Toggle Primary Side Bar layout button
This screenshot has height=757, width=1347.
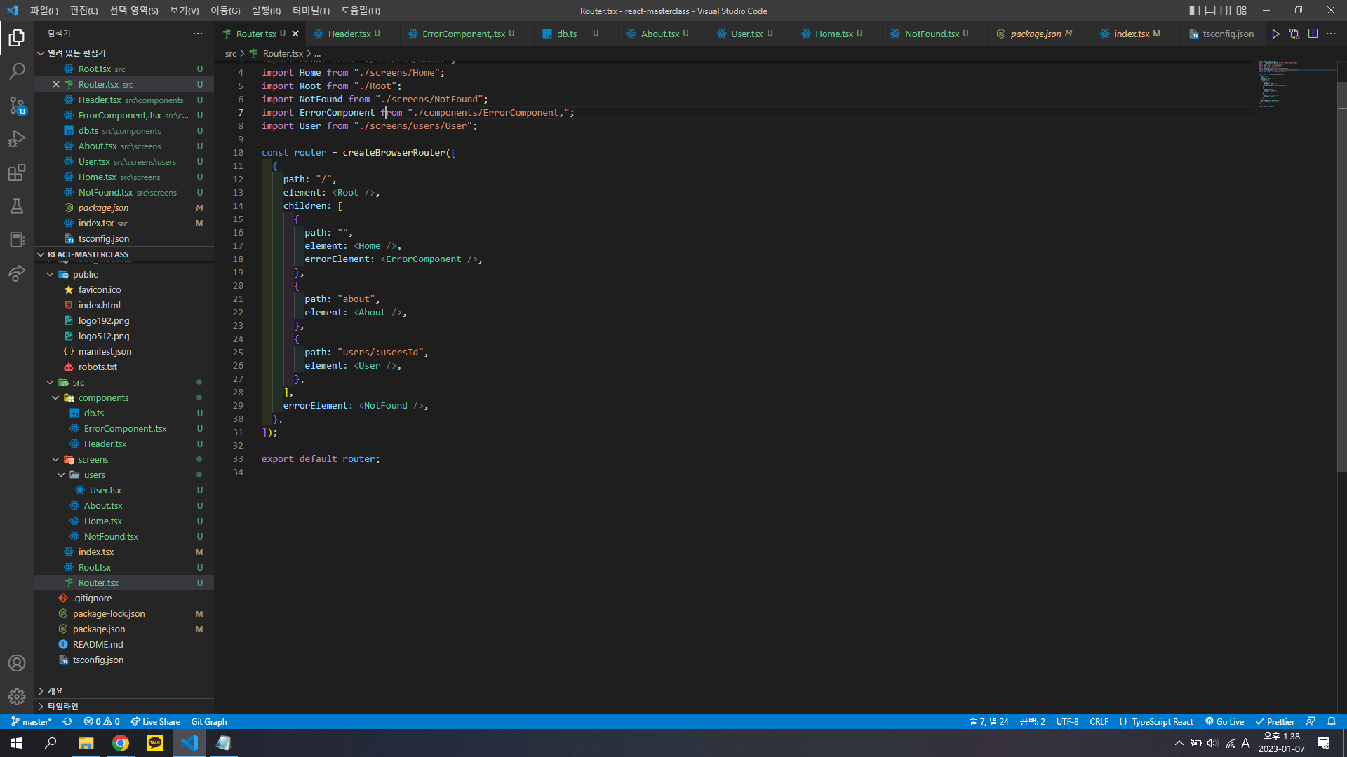tap(1195, 11)
